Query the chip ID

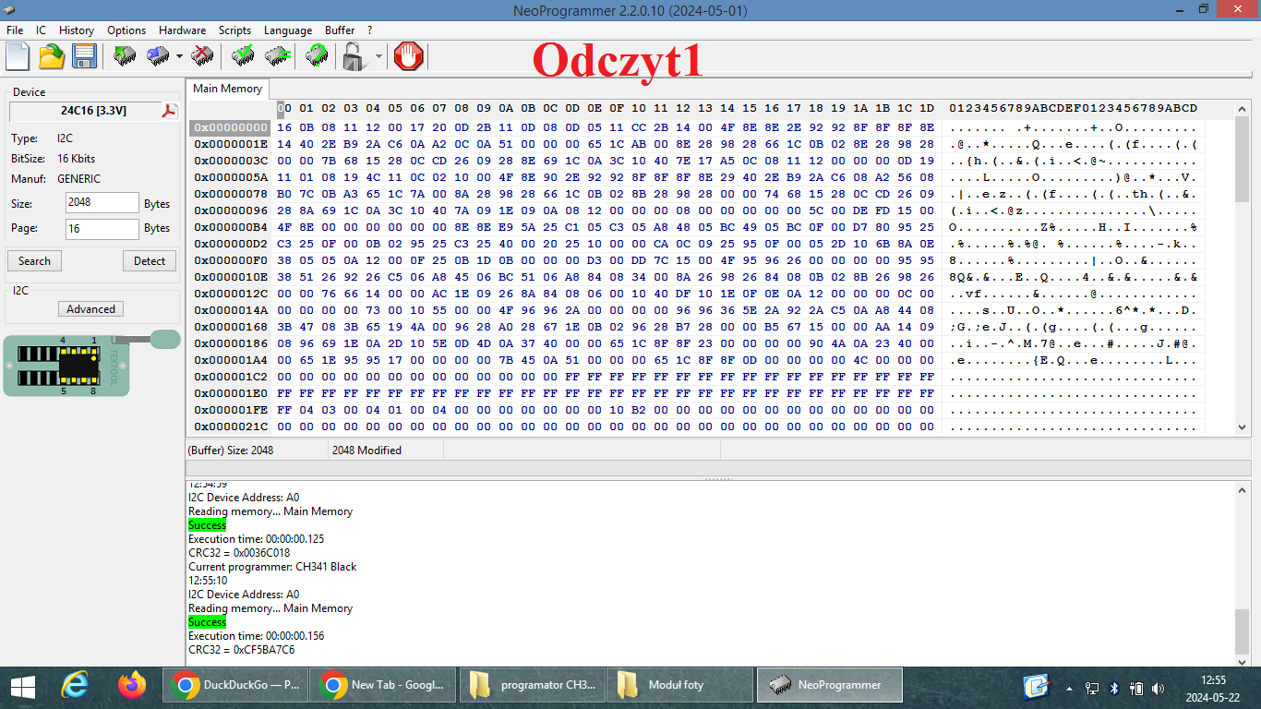pos(317,56)
